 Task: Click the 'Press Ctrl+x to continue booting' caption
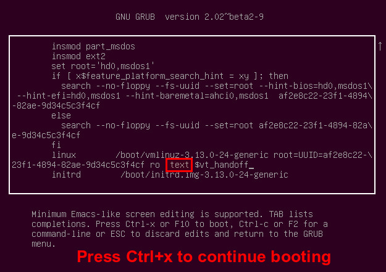204,257
